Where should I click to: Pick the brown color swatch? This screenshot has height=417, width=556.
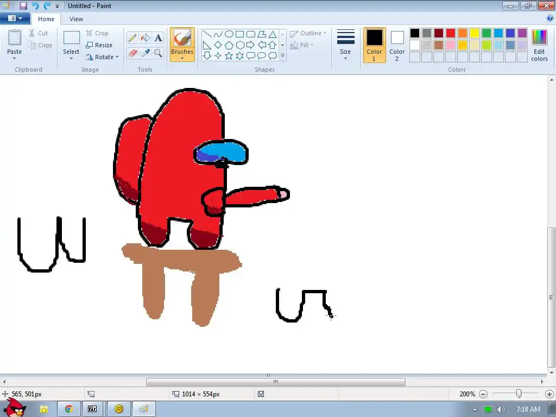[x=439, y=45]
